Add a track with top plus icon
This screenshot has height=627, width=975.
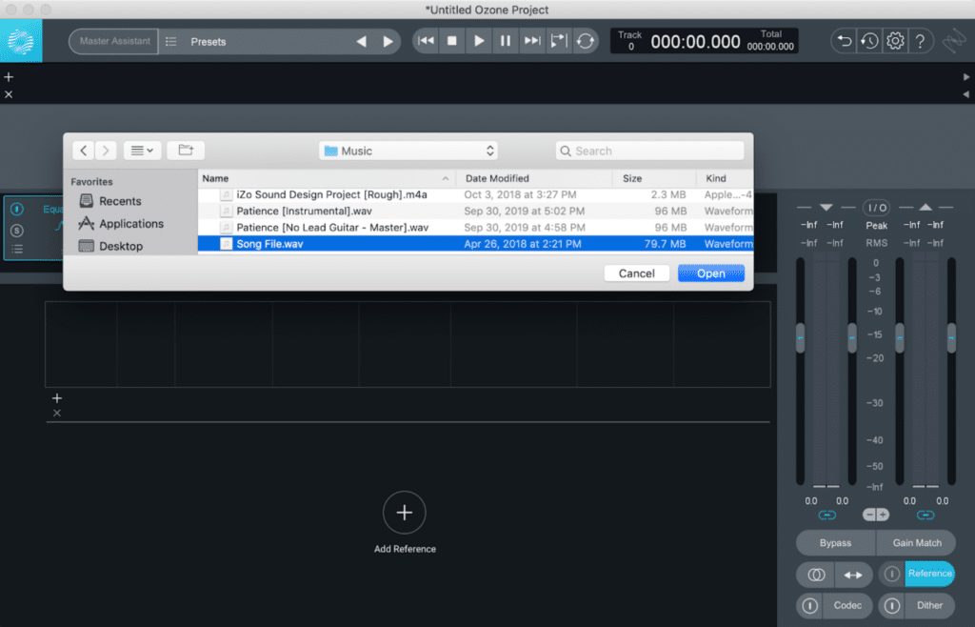point(9,77)
